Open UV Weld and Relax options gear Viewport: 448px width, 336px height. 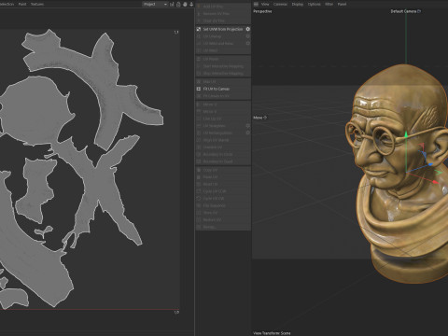(x=248, y=43)
